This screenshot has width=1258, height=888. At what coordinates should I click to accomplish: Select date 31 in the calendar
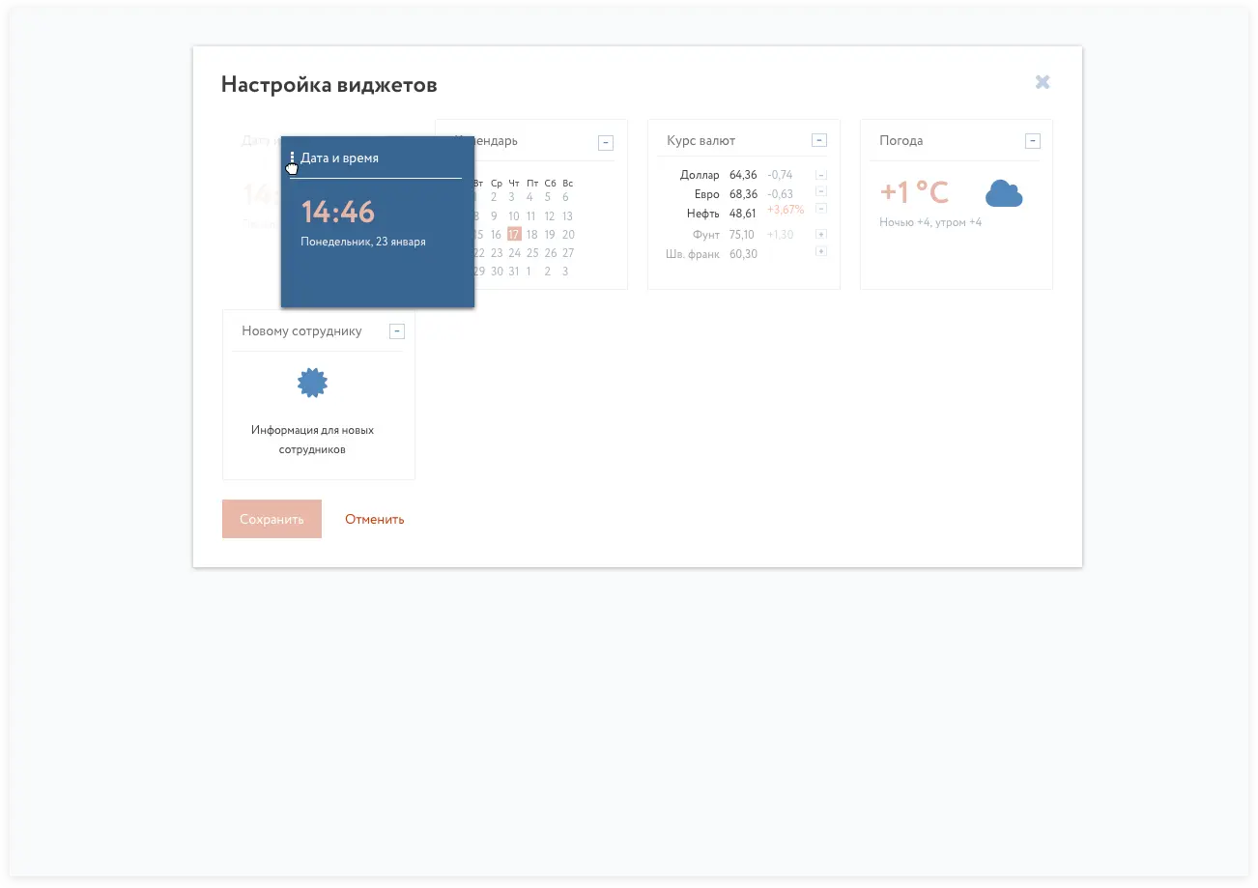coord(514,271)
